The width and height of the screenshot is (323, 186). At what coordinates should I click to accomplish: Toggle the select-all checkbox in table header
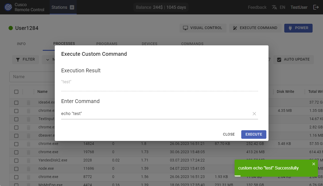(16, 92)
